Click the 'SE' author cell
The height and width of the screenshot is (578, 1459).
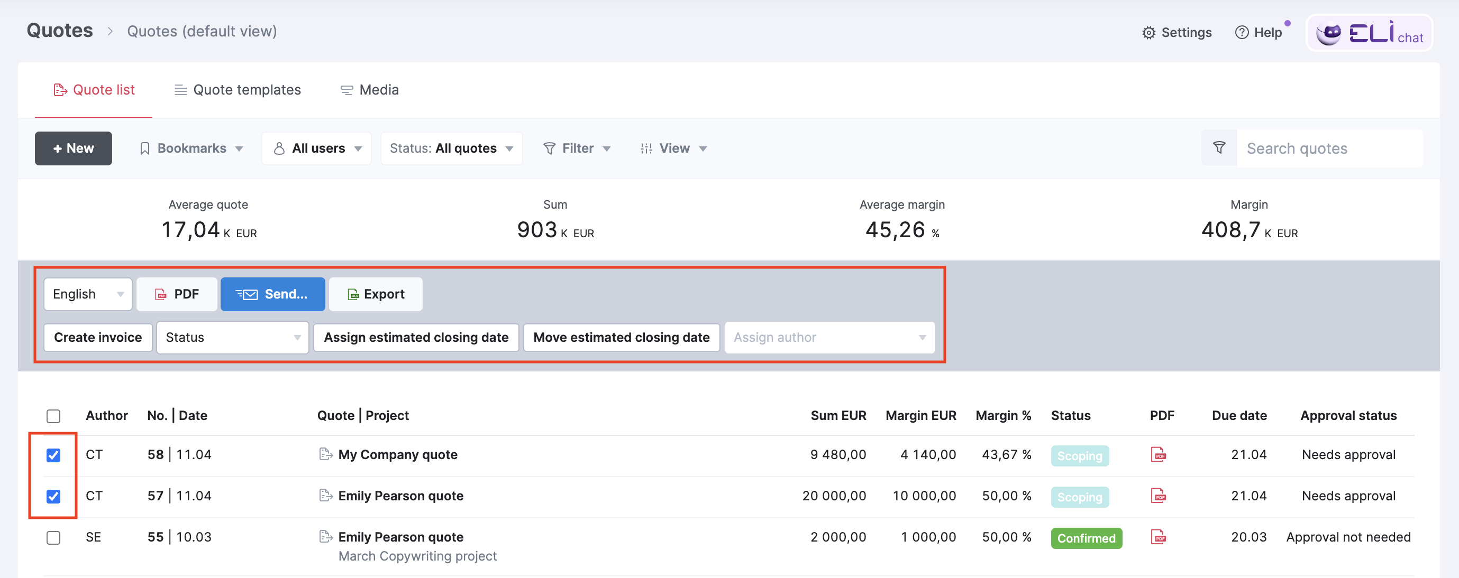[x=94, y=537]
